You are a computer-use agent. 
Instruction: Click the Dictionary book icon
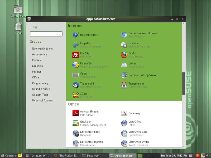pyautogui.click(x=124, y=113)
